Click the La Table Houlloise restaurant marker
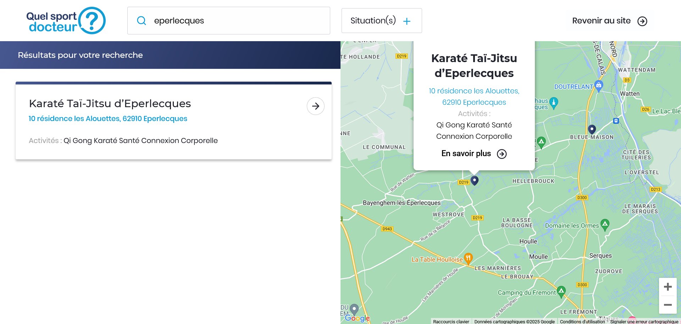Screen dimensions: 681x324 [x=468, y=258]
